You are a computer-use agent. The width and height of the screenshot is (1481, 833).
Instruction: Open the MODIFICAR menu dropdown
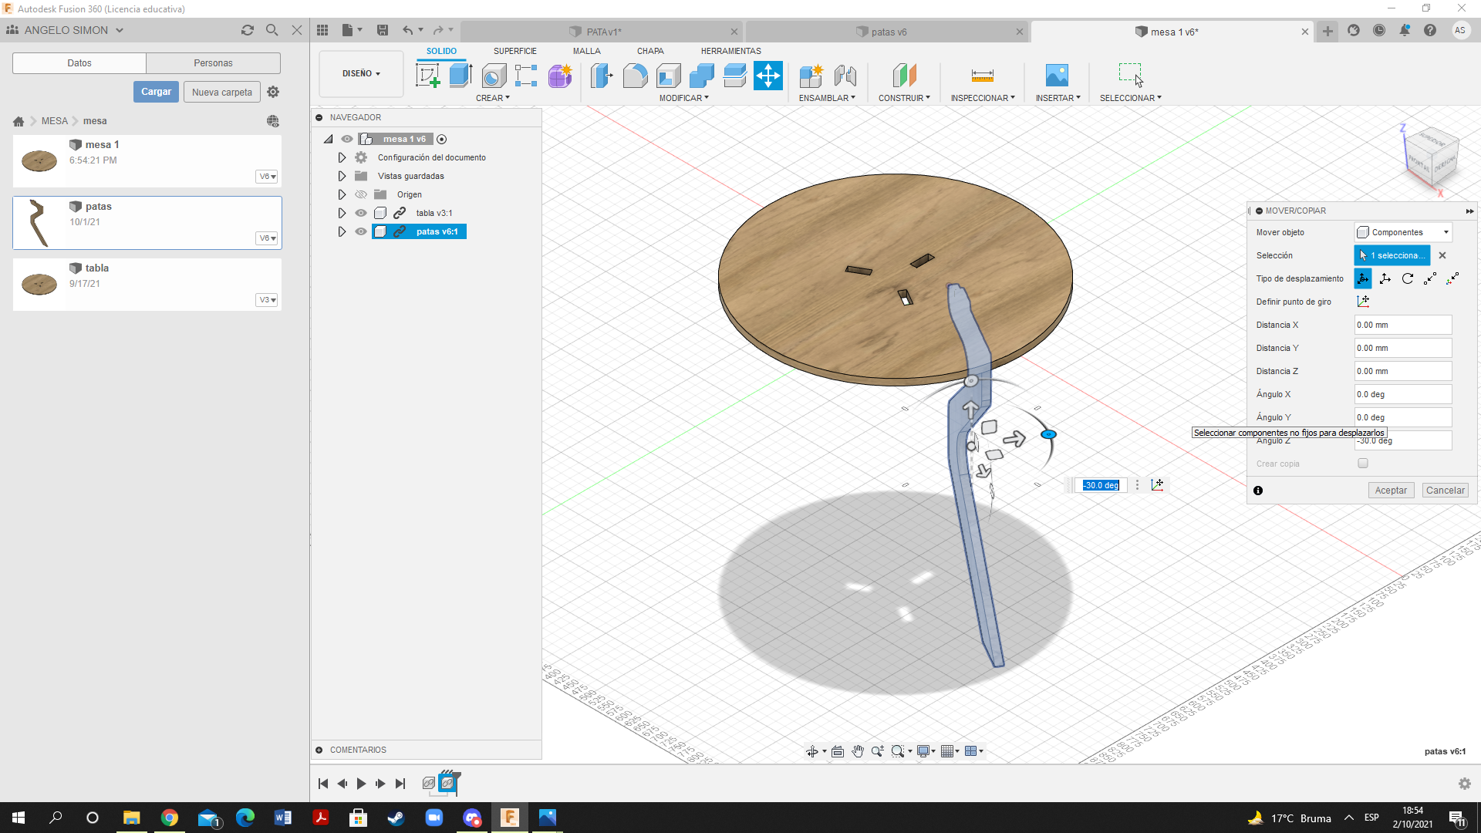[x=683, y=98]
